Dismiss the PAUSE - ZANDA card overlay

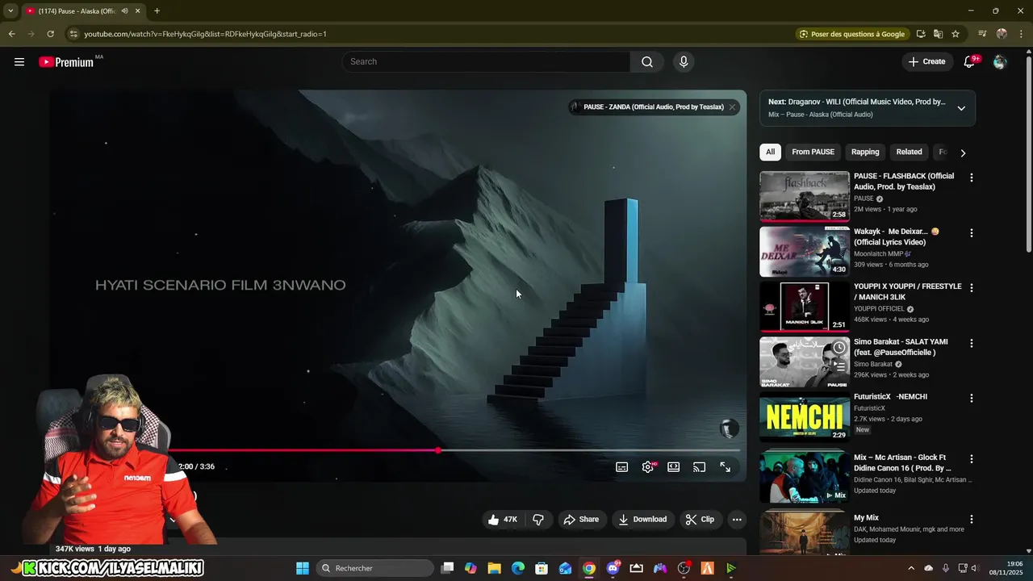(x=732, y=107)
